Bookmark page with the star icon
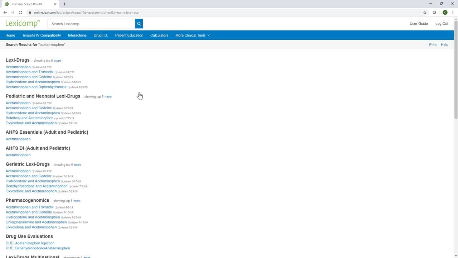Viewport: 458px width, 258px height. click(x=425, y=13)
